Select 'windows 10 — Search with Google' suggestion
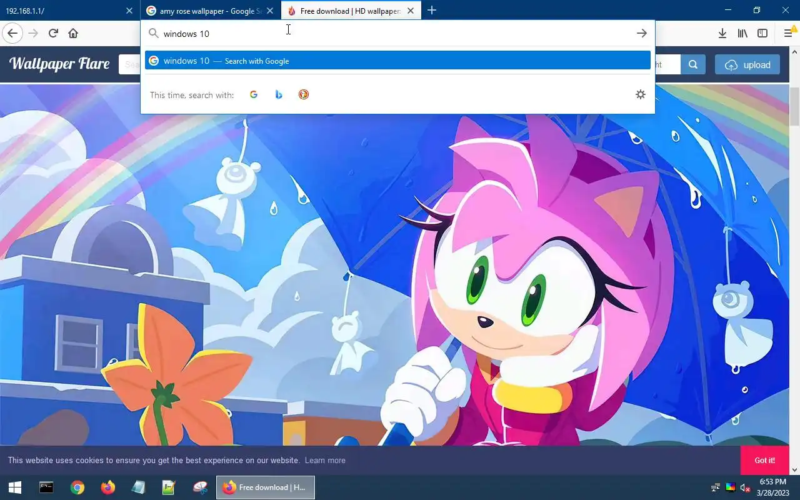This screenshot has width=800, height=500. coord(397,61)
